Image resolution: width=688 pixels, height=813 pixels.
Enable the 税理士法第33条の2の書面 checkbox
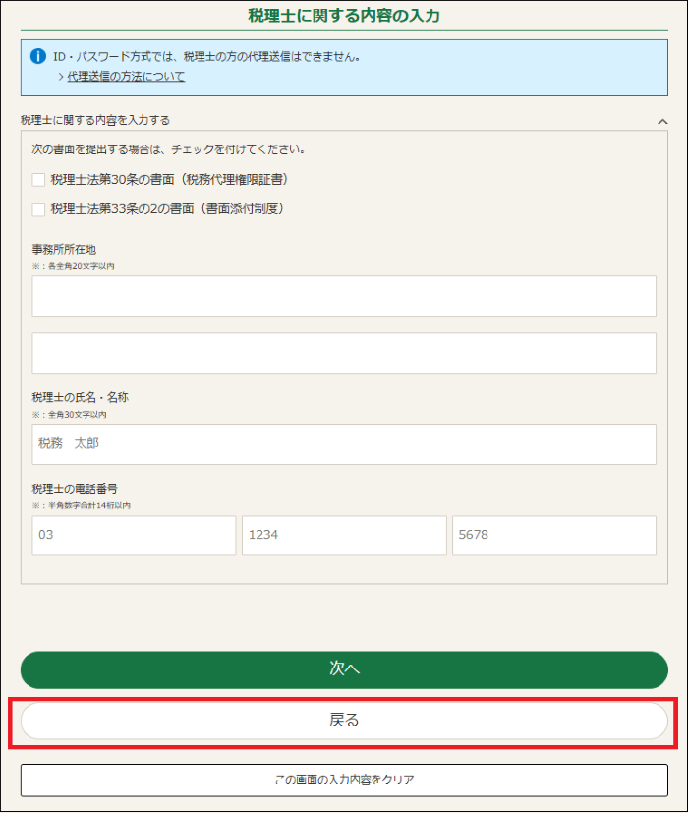38,209
